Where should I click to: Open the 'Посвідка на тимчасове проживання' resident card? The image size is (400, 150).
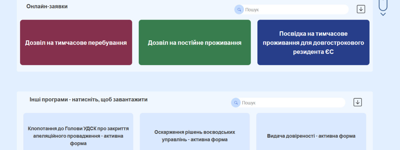[313, 42]
